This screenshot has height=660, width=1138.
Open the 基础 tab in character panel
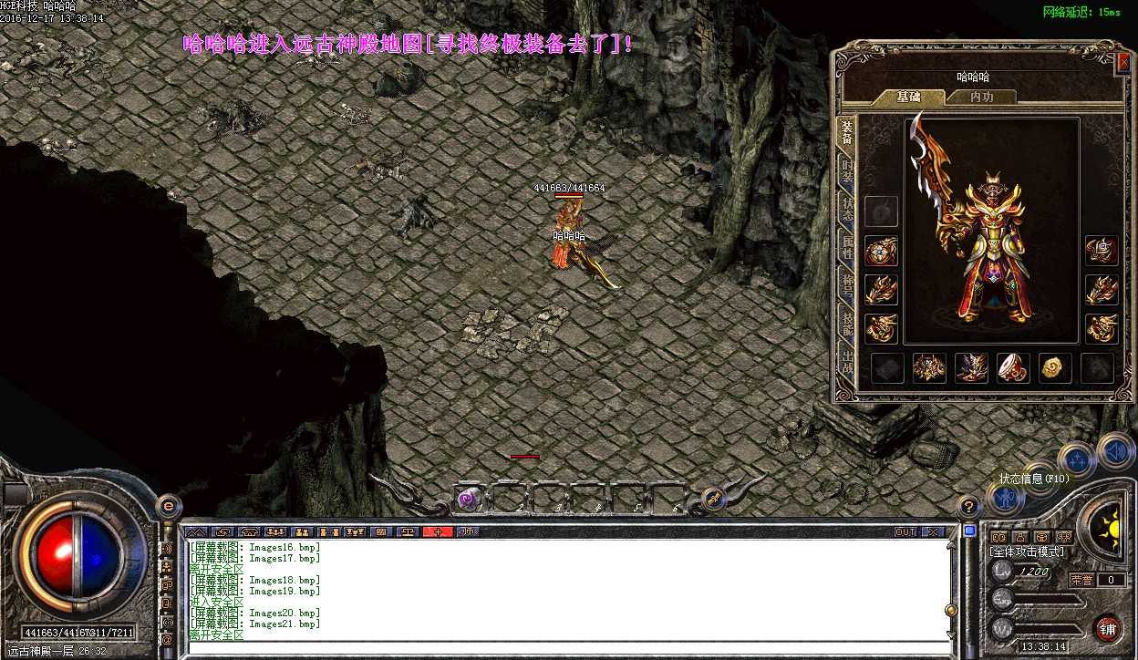tap(908, 97)
